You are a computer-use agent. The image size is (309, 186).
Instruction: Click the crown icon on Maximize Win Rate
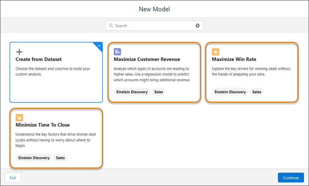215,52
